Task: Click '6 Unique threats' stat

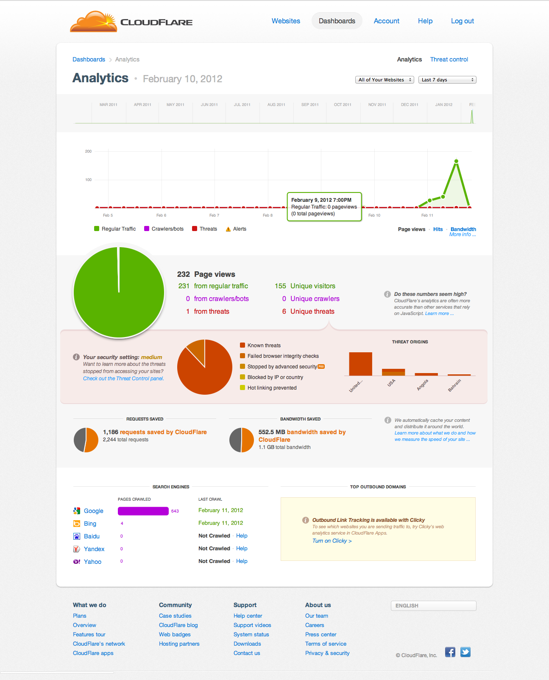Action: click(x=308, y=312)
